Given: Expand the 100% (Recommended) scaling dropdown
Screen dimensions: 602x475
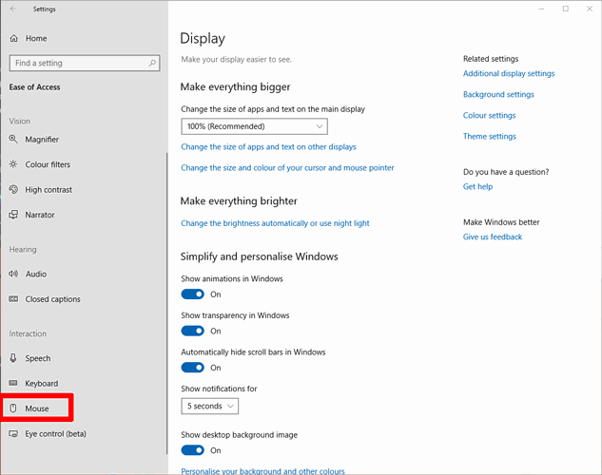Looking at the screenshot, I should coord(254,126).
